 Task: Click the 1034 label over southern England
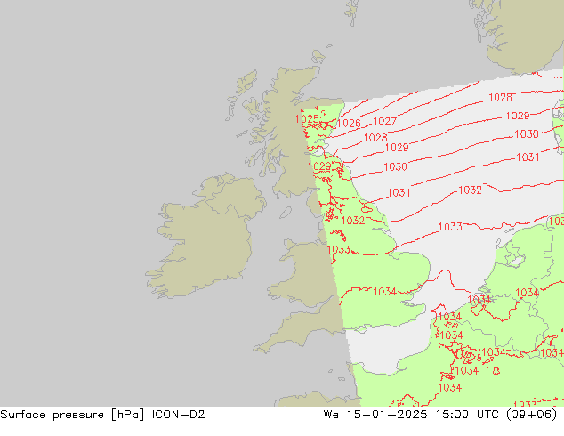pos(384,291)
